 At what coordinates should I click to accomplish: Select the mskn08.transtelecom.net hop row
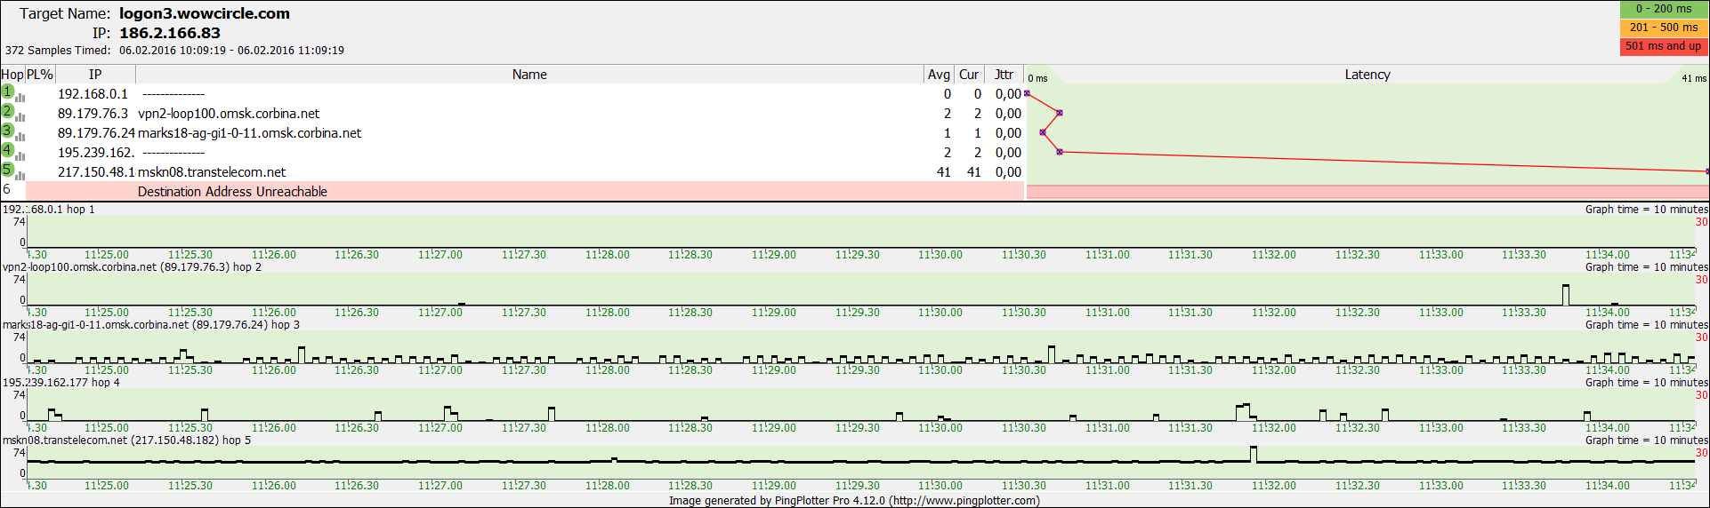tap(212, 172)
